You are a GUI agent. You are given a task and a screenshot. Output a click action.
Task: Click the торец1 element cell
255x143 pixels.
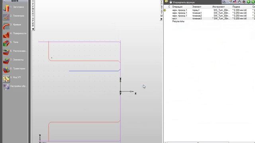196,10
